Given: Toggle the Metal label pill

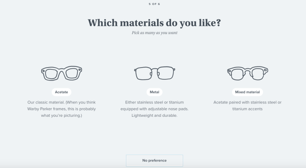Looking at the screenshot, I should pos(154,92).
